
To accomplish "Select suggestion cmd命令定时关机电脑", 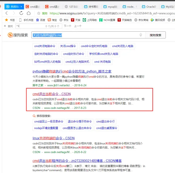I will [94, 46].
